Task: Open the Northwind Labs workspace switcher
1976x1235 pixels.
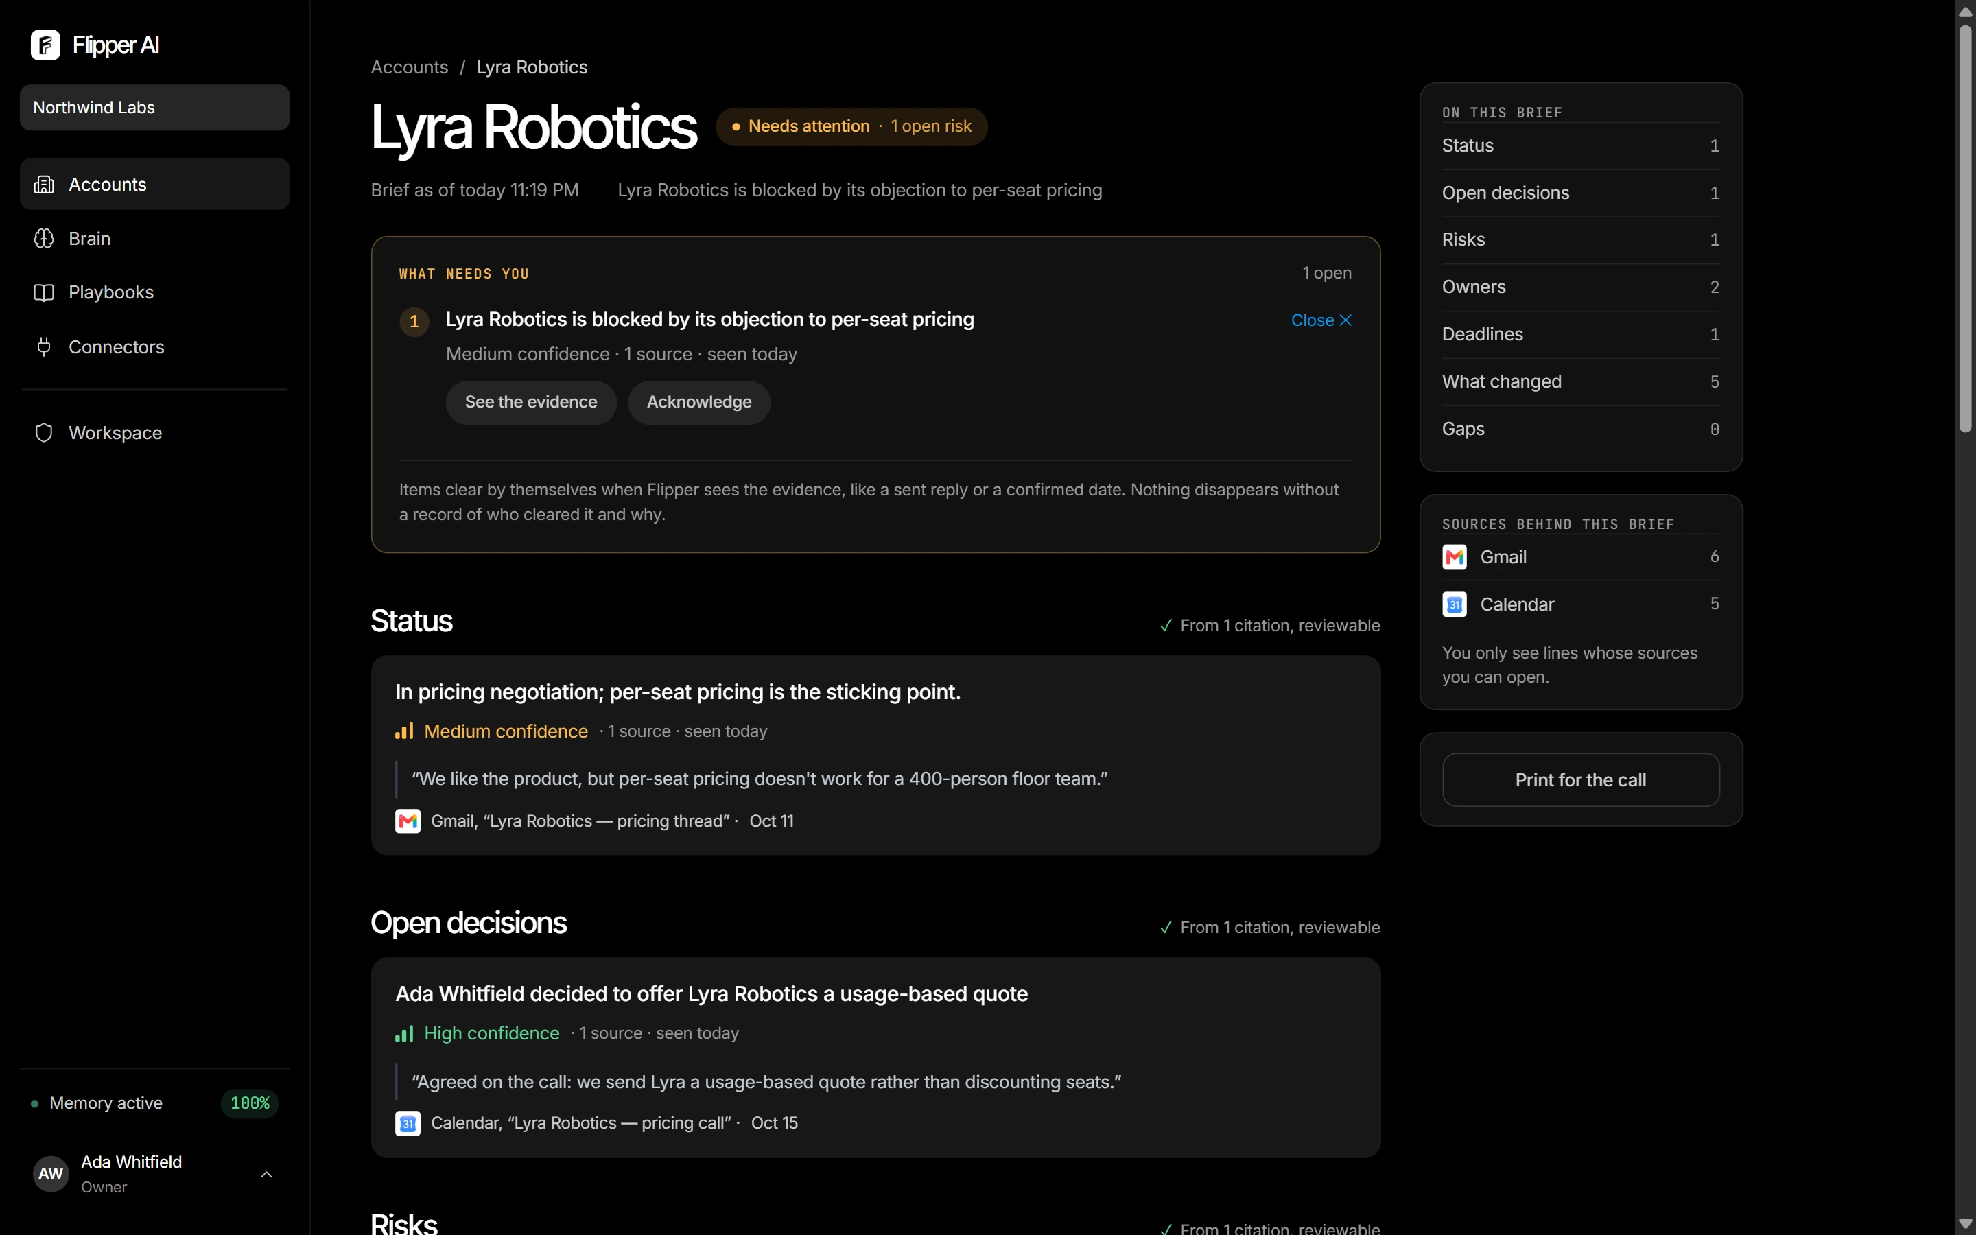Action: click(x=154, y=108)
